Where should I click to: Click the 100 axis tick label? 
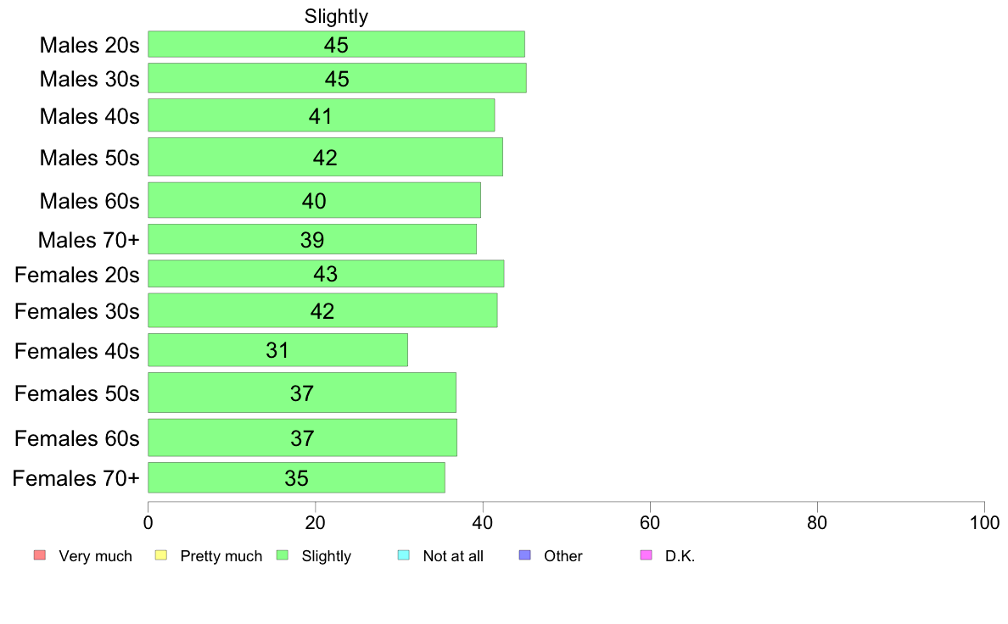(x=984, y=523)
